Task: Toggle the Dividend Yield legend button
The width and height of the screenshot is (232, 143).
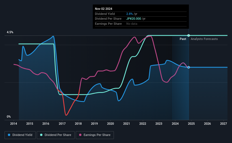Action: (20, 135)
